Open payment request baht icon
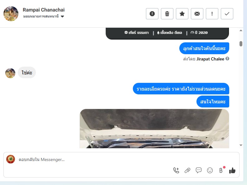The image size is (247, 185). tap(221, 170)
